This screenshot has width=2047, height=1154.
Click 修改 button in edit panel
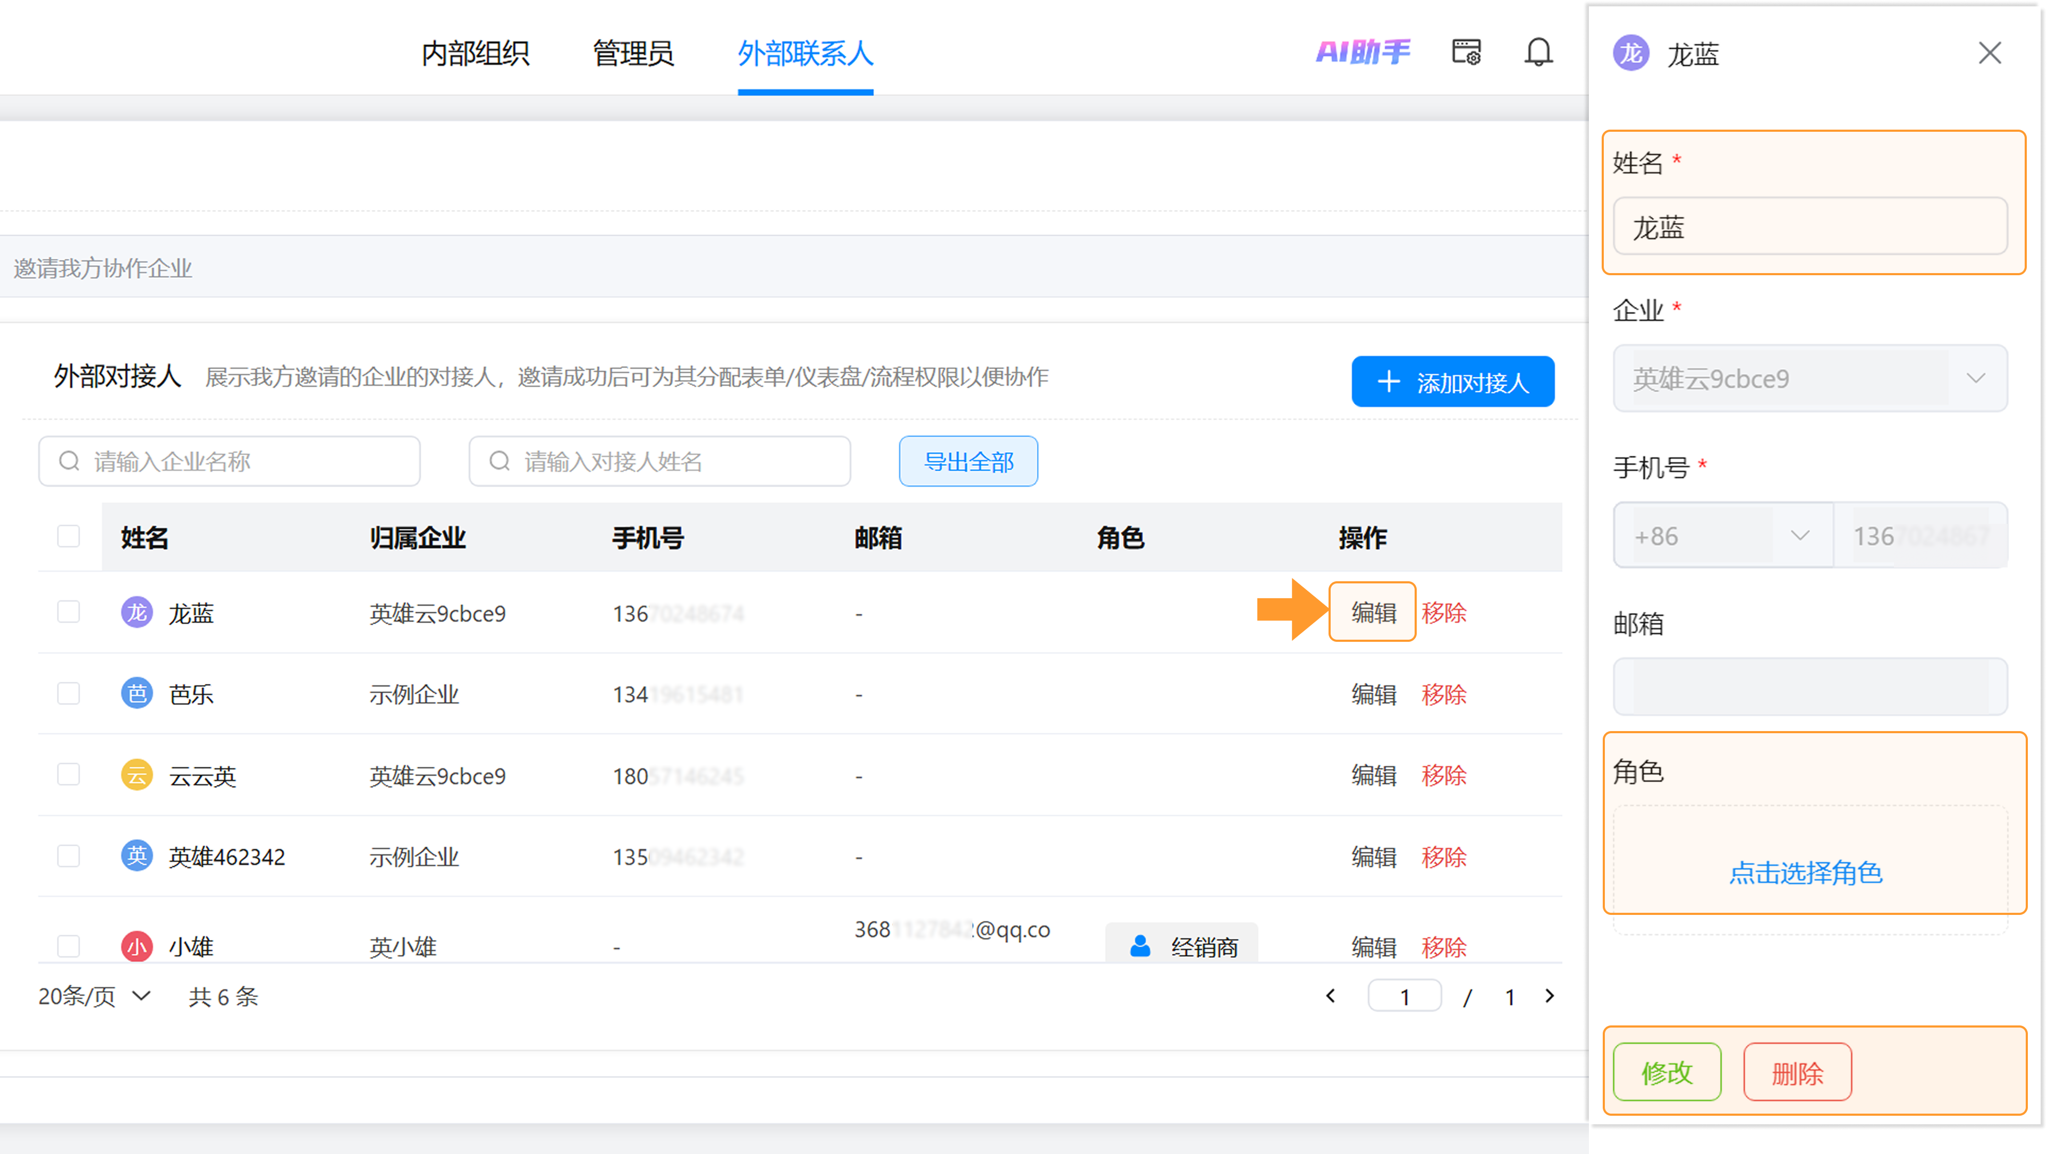click(1667, 1072)
